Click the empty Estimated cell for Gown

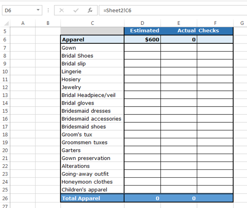[x=142, y=48]
